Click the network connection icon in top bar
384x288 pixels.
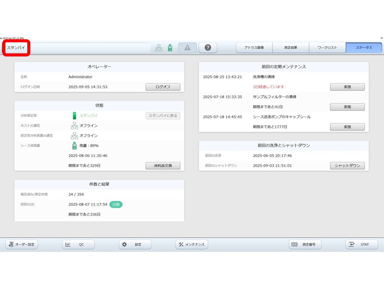(159, 48)
